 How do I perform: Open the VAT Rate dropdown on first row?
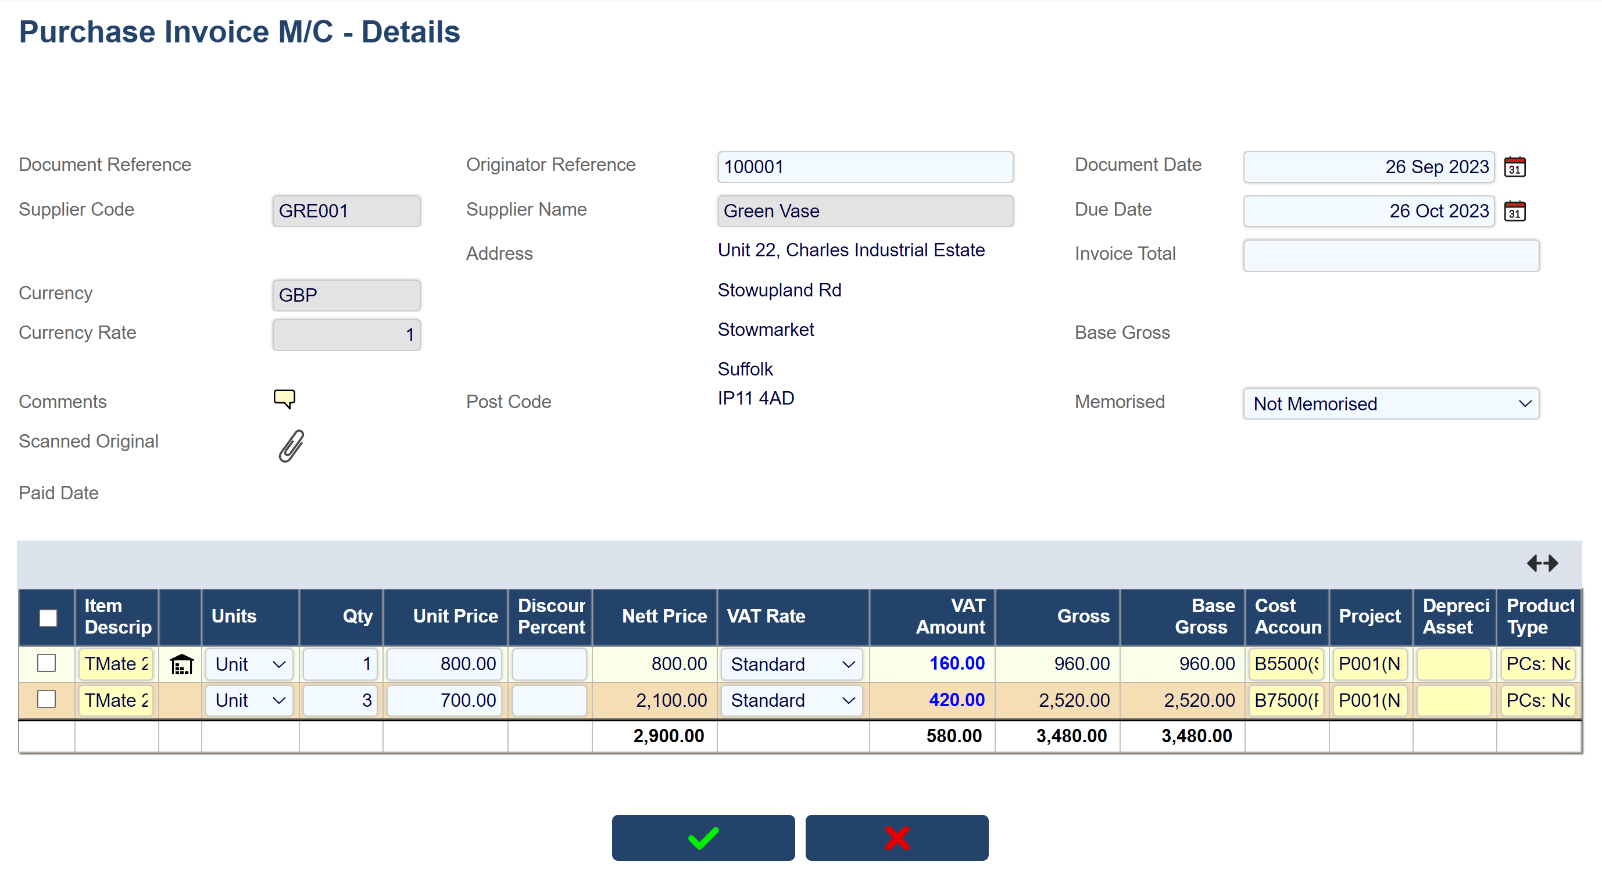[x=792, y=664]
